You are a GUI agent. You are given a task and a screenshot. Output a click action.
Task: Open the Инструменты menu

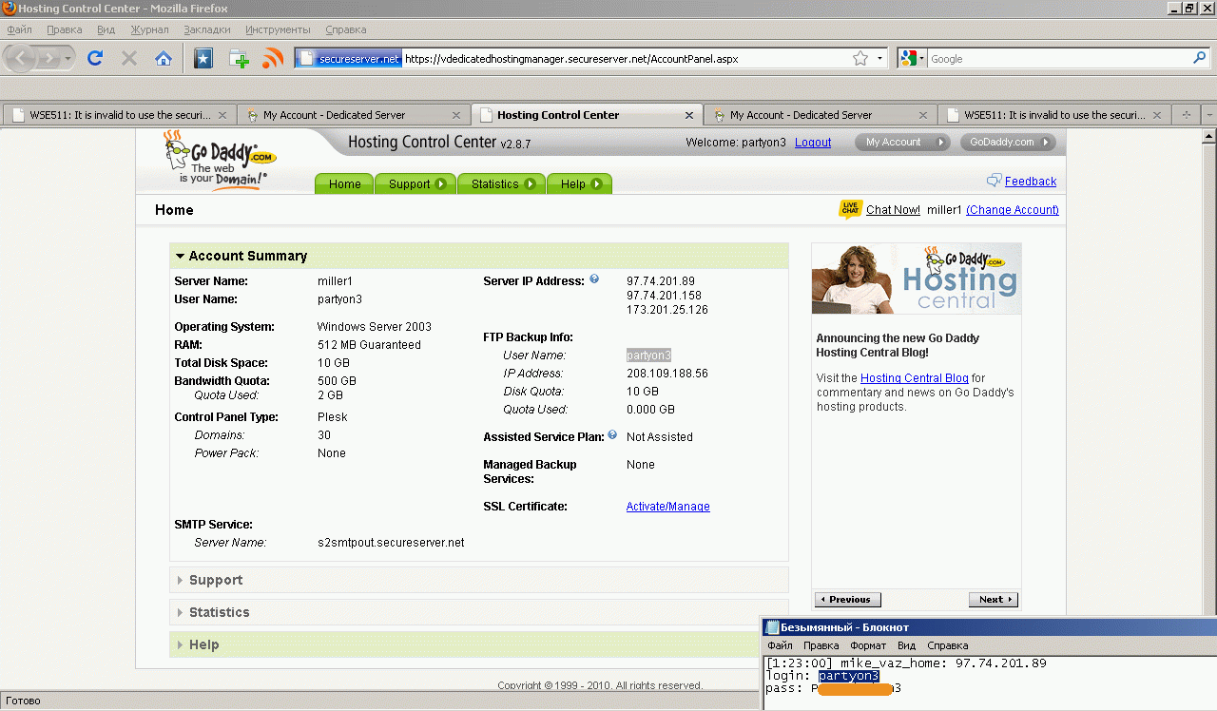[278, 29]
